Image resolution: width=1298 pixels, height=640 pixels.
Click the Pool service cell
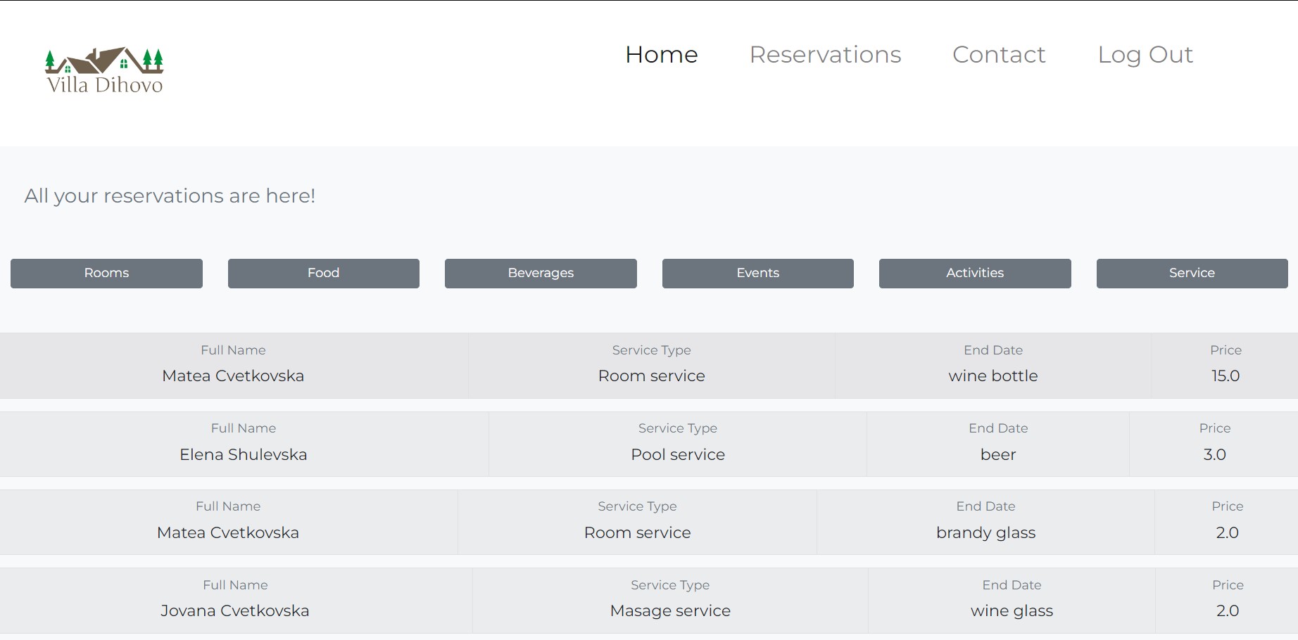click(677, 454)
